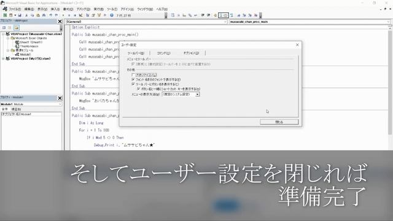Click the Reset stop toolbar icon

[75, 15]
